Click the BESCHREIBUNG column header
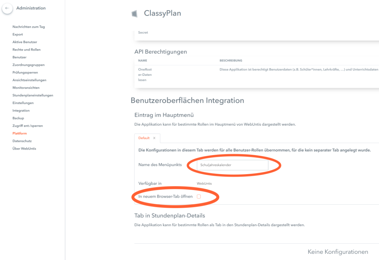Screen dimensions: 379x260 (231, 61)
